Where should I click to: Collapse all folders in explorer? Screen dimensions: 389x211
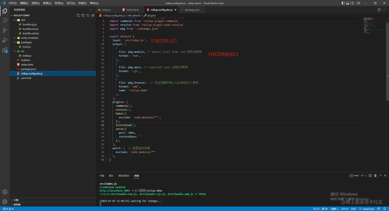tap(93, 15)
